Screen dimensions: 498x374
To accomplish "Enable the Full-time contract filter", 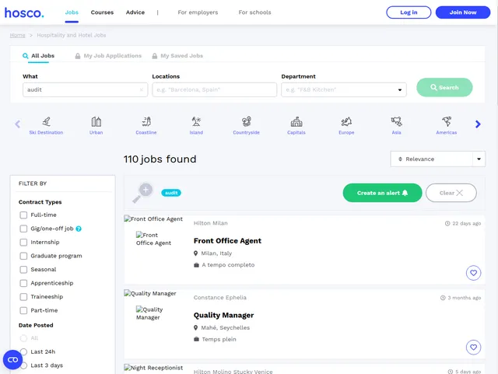I will click(23, 215).
